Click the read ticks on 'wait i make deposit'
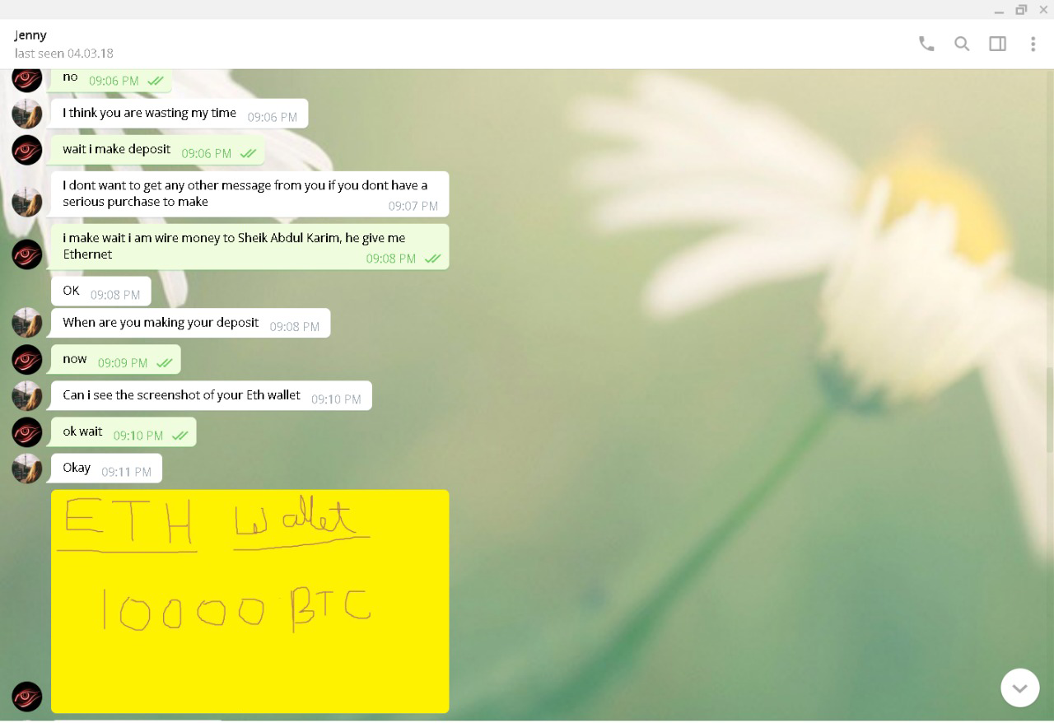This screenshot has height=723, width=1054. pos(248,154)
